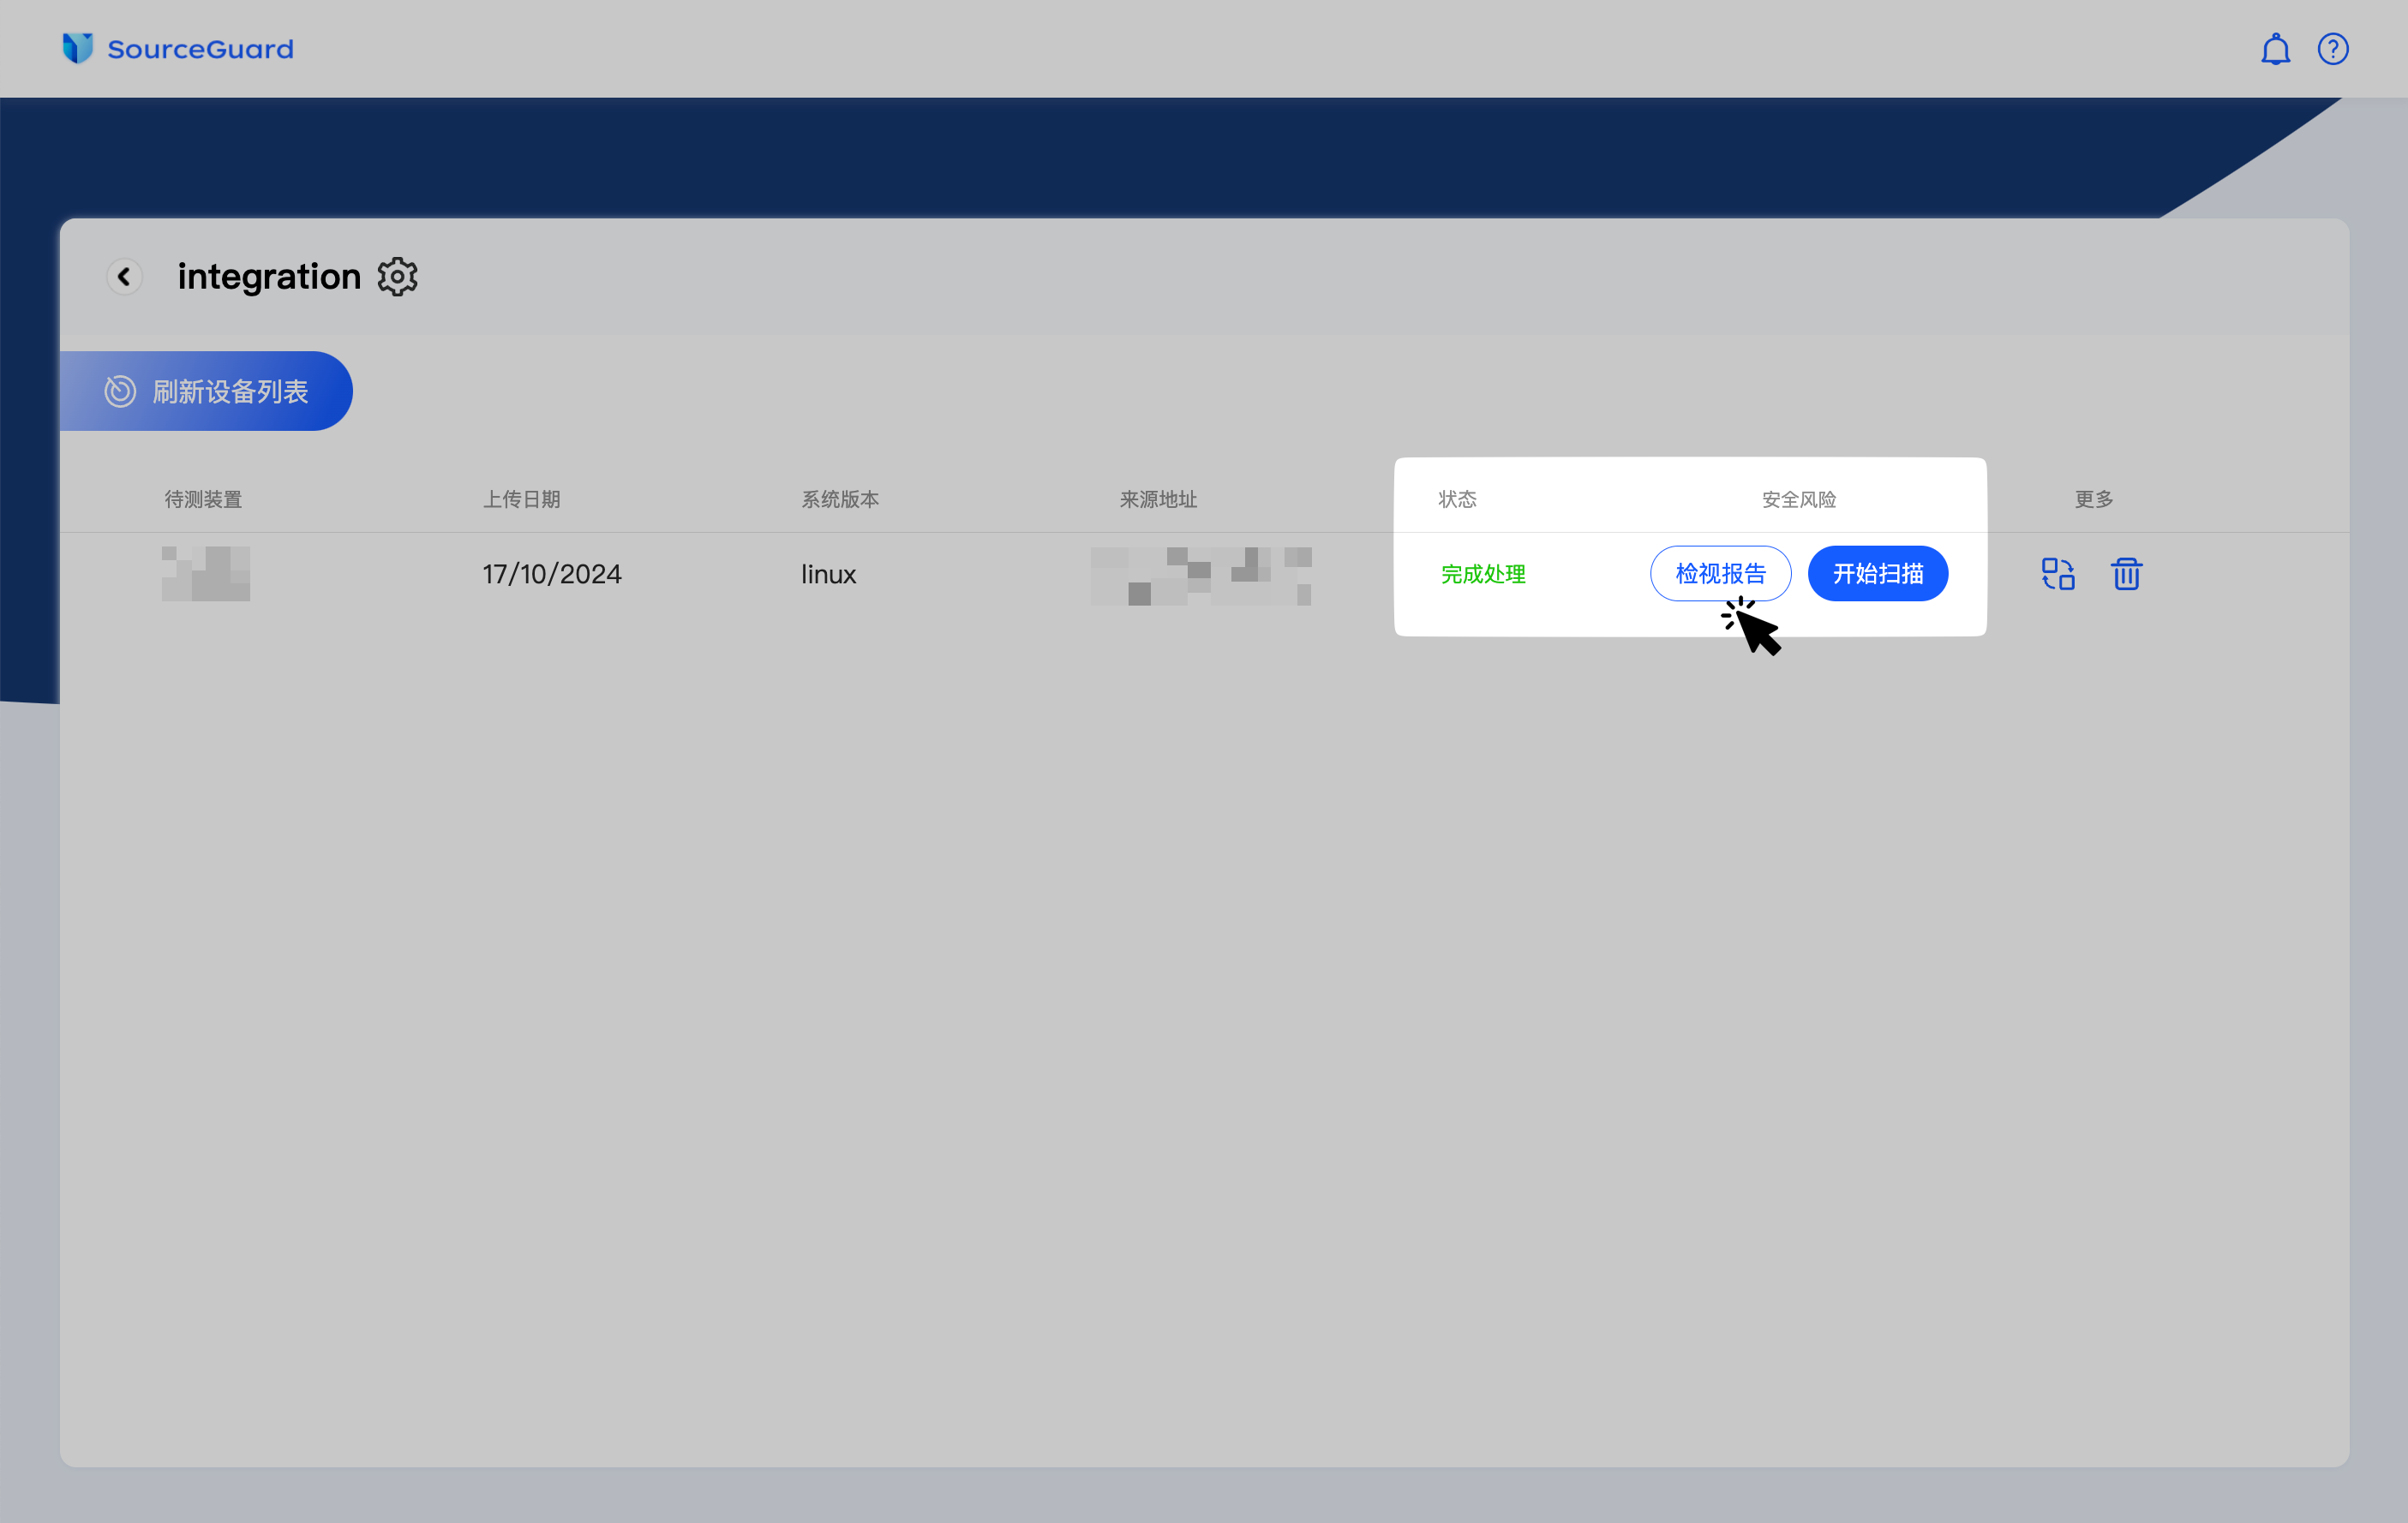This screenshot has height=1523, width=2408.
Task: Click the 上传日期 column header
Action: coord(521,499)
